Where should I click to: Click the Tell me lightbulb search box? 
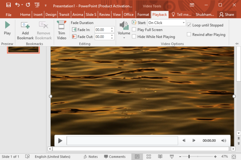(x=181, y=14)
